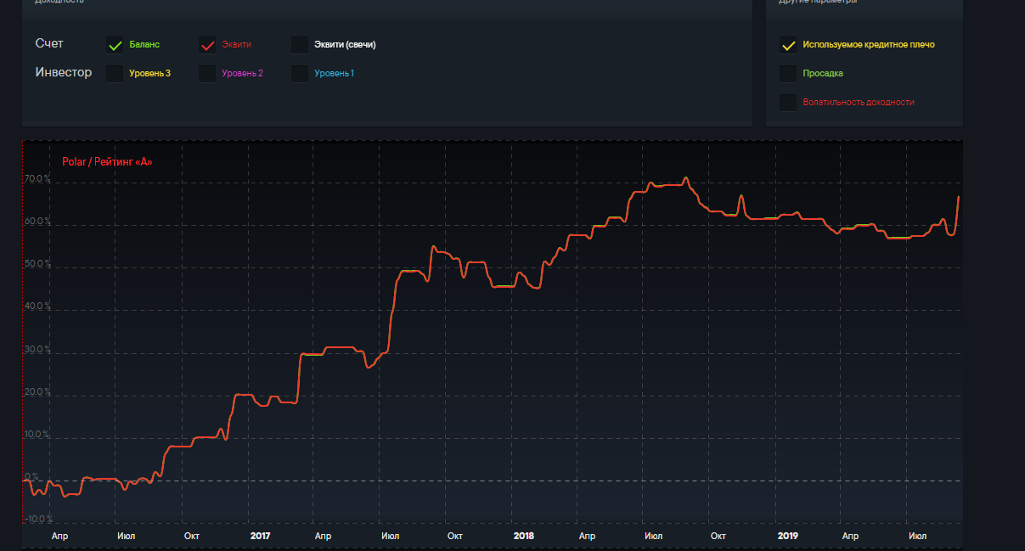Check the Уровень 1 box
Viewport: 1025px width, 551px height.
300,74
